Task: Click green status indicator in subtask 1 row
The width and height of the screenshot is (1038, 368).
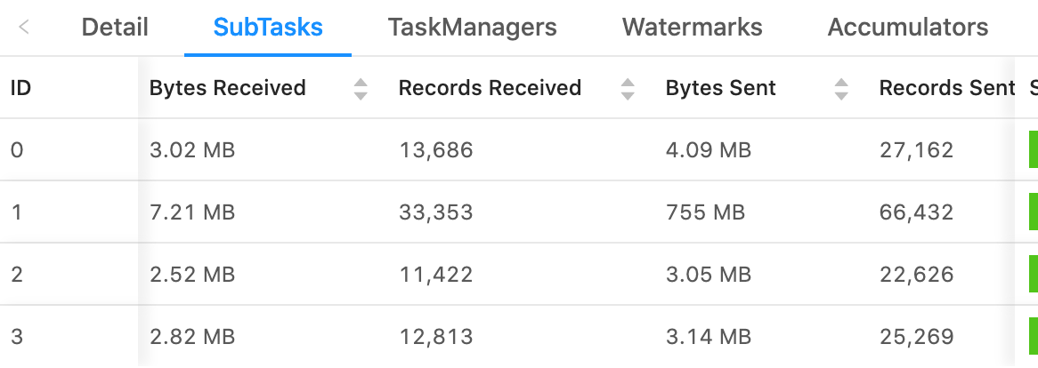Action: (1033, 212)
